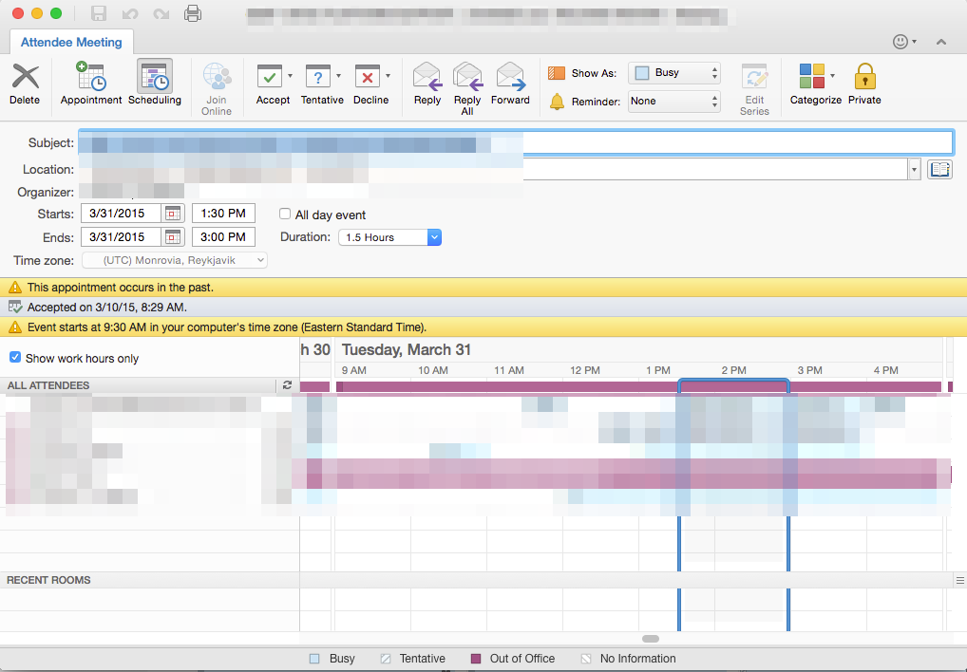The image size is (967, 672).
Task: Toggle the All day event checkbox
Action: [x=285, y=214]
